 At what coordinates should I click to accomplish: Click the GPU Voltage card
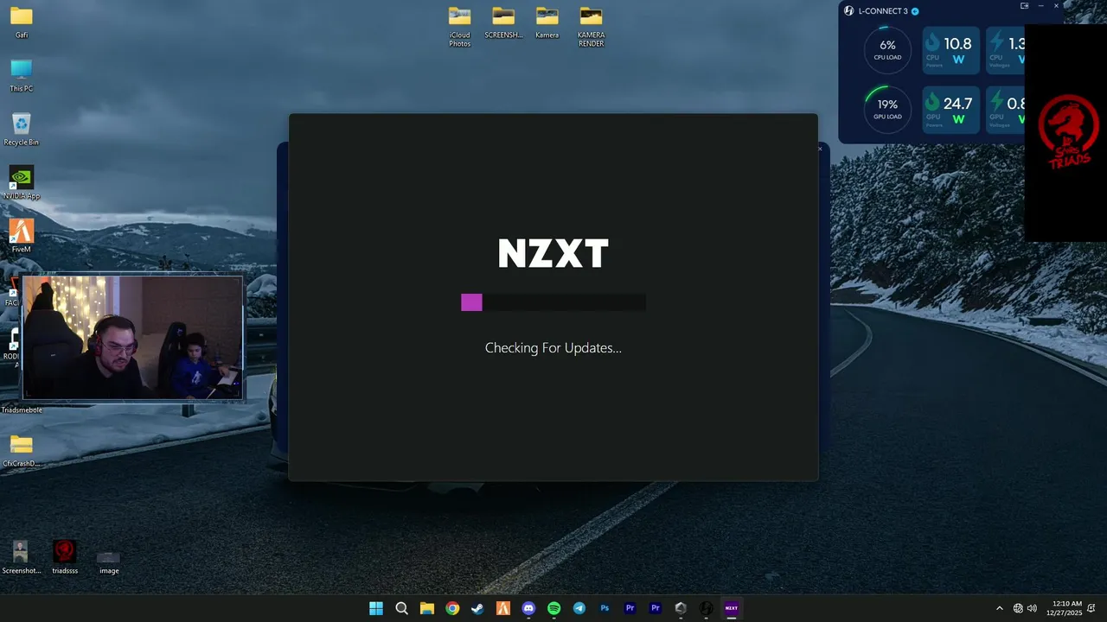1006,110
